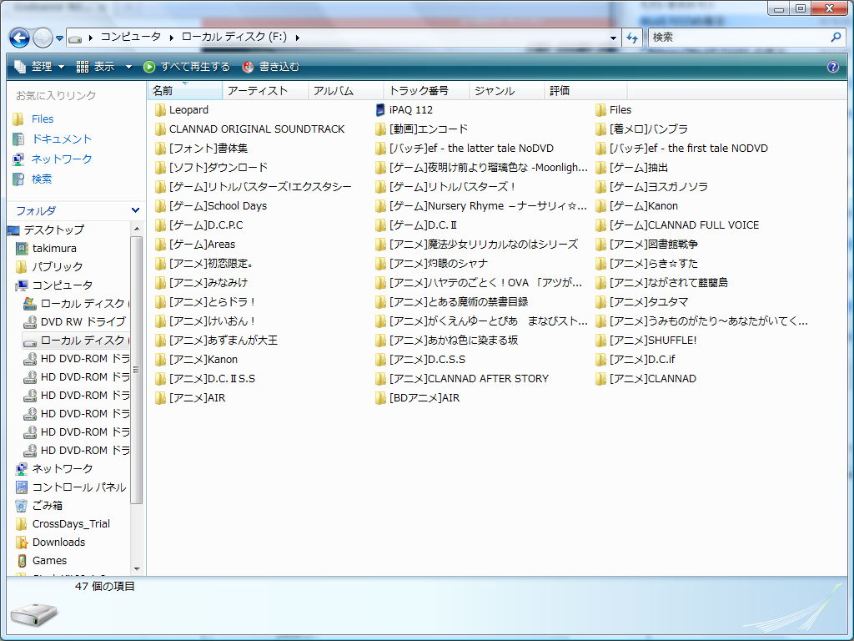This screenshot has height=641, width=854.
Task: Sort by 評価 column header
Action: (586, 90)
